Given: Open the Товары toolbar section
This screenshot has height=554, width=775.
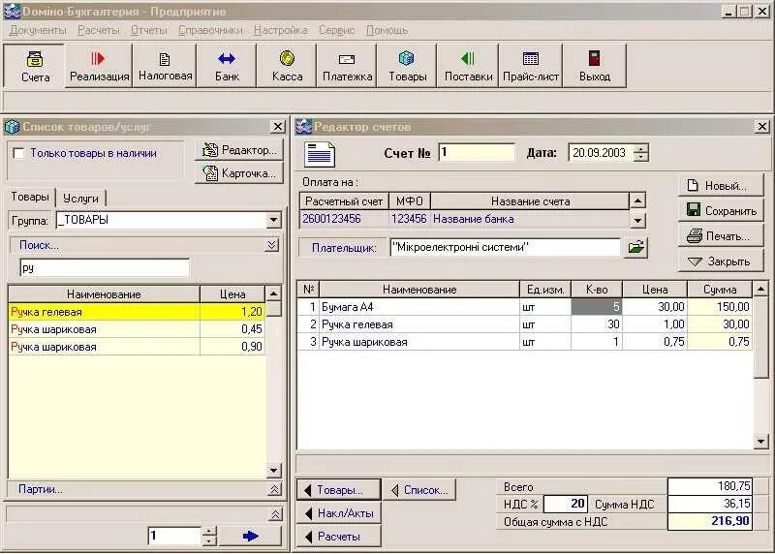Looking at the screenshot, I should point(407,66).
